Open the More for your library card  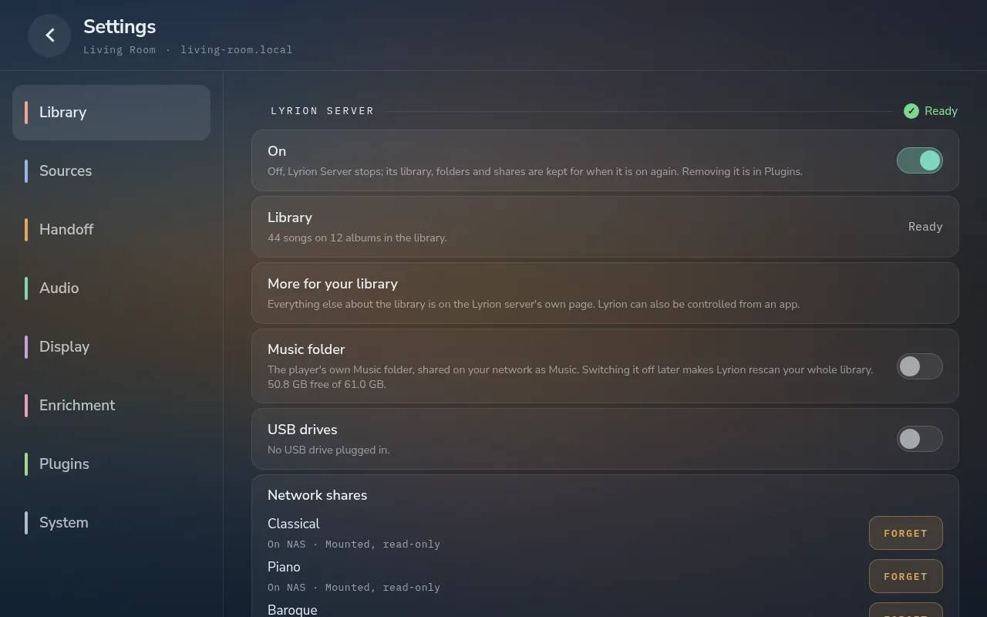pos(605,293)
